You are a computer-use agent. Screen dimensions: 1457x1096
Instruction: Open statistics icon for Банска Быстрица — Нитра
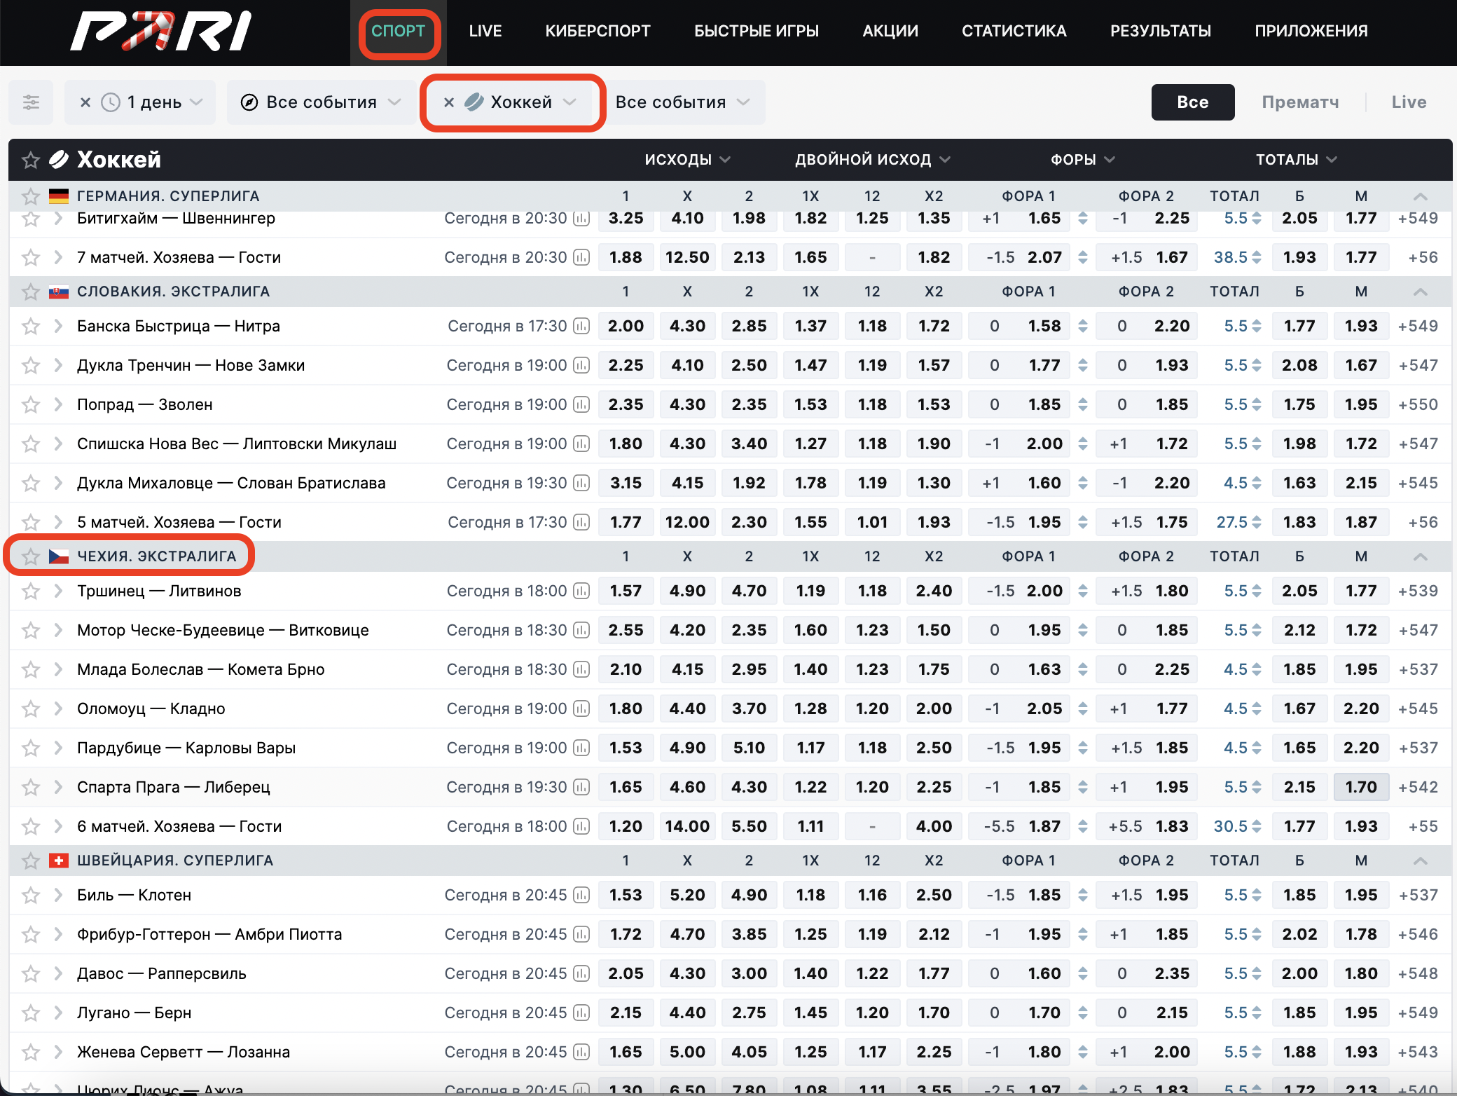pos(581,326)
